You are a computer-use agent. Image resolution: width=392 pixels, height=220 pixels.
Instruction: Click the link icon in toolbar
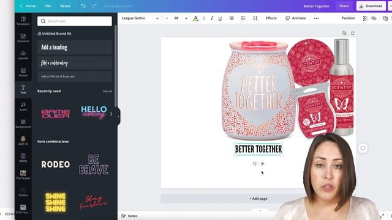point(374,18)
